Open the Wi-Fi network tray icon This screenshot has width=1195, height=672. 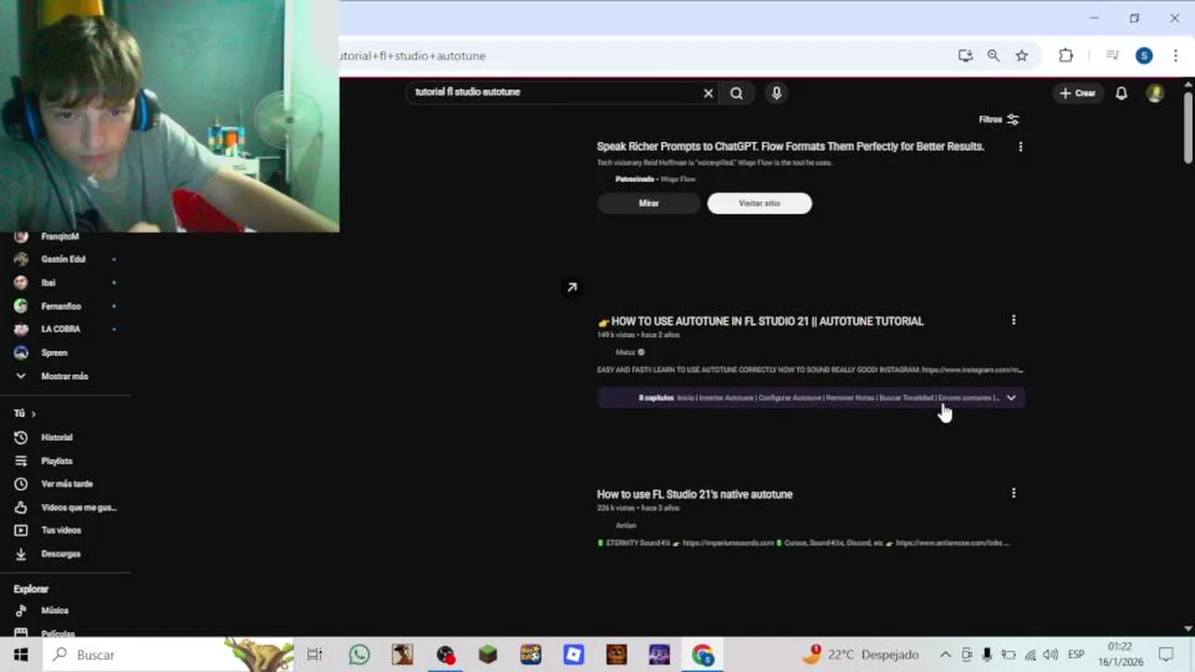(x=1030, y=655)
